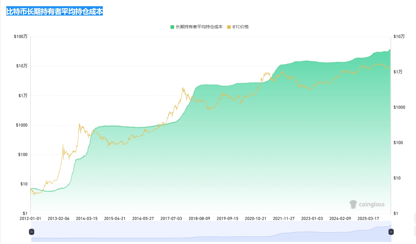Click the 2017-07-03 x-axis date label
The image size is (416, 244).
(171, 219)
